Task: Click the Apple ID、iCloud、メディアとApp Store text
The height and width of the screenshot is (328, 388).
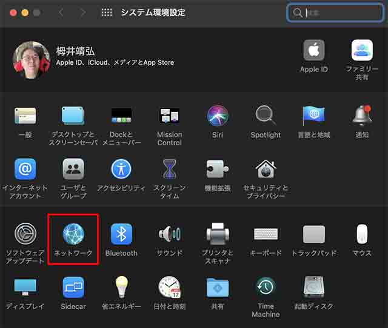Action: point(115,62)
